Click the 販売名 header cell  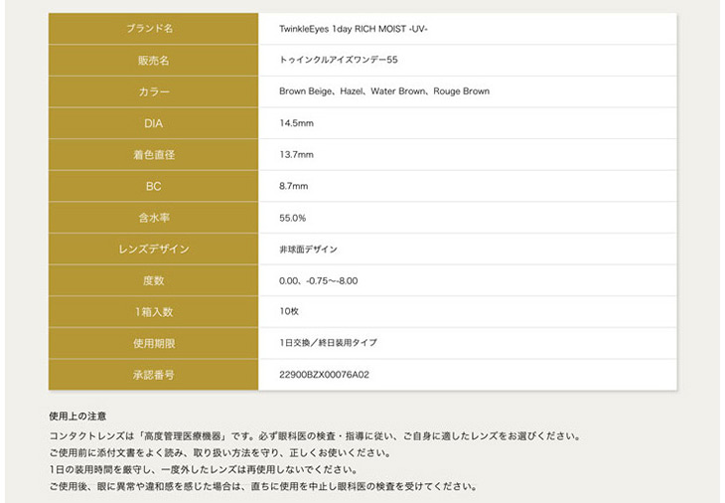(x=153, y=61)
